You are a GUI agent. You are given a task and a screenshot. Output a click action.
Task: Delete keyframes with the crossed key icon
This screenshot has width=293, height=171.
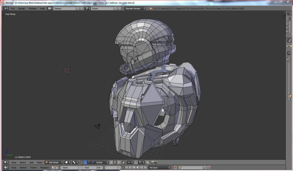[x=209, y=168]
